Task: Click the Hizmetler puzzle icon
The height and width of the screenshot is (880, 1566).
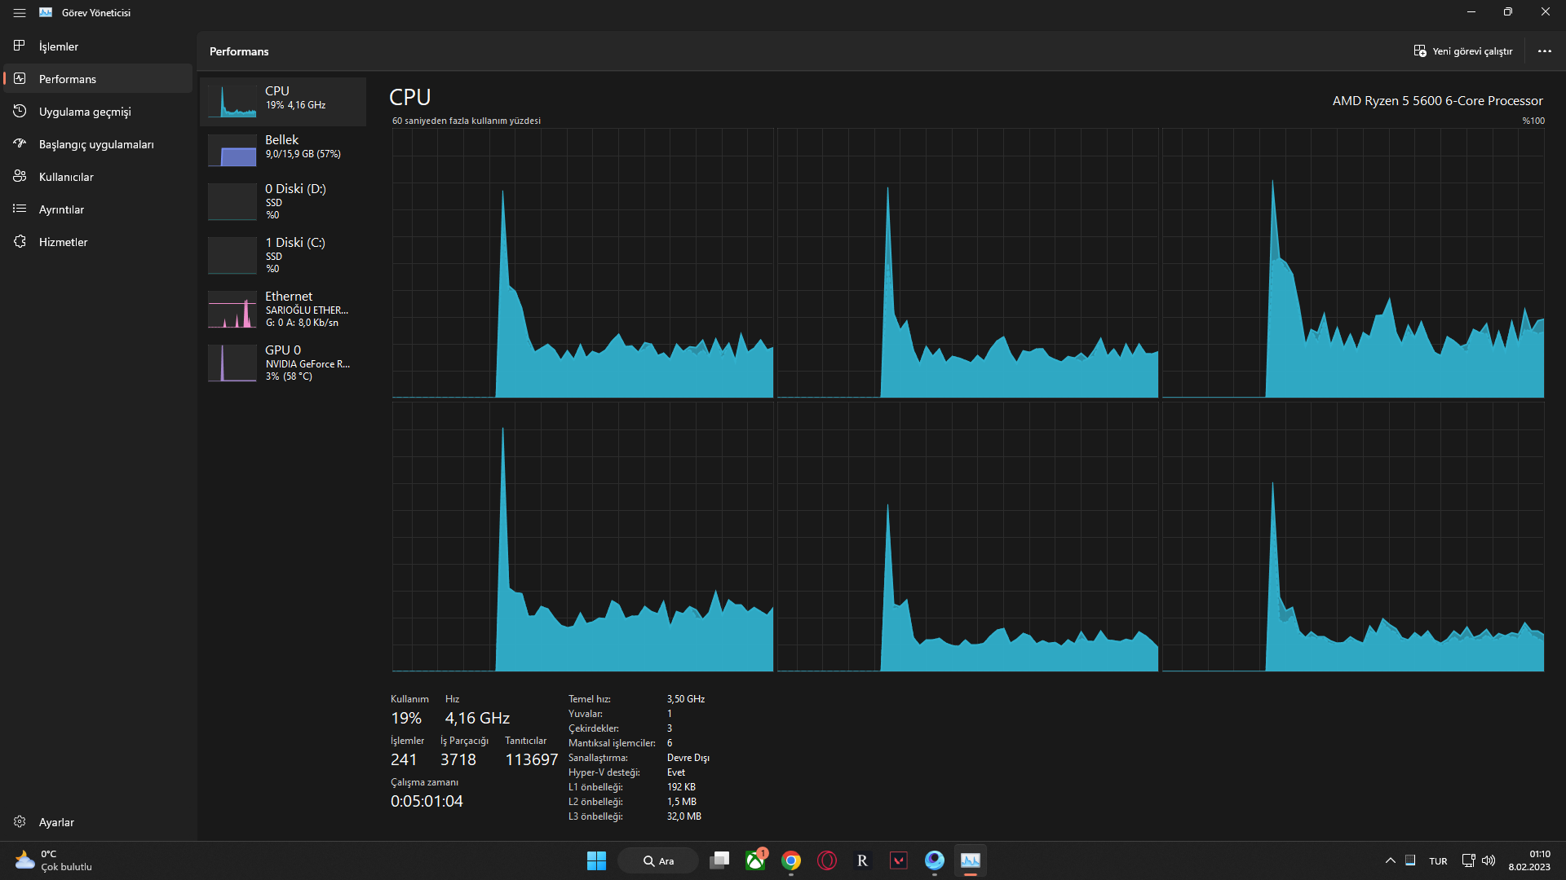Action: pos(20,241)
